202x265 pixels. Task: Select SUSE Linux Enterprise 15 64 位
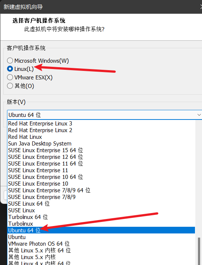tap(101, 150)
